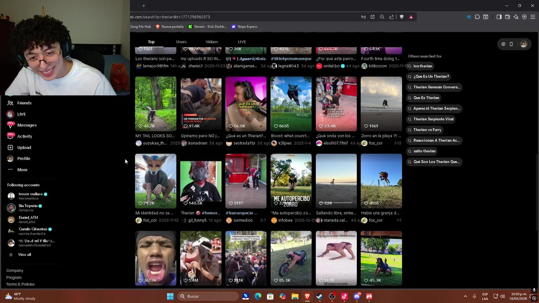Click Windows taskbar Buscar search box

click(208, 296)
